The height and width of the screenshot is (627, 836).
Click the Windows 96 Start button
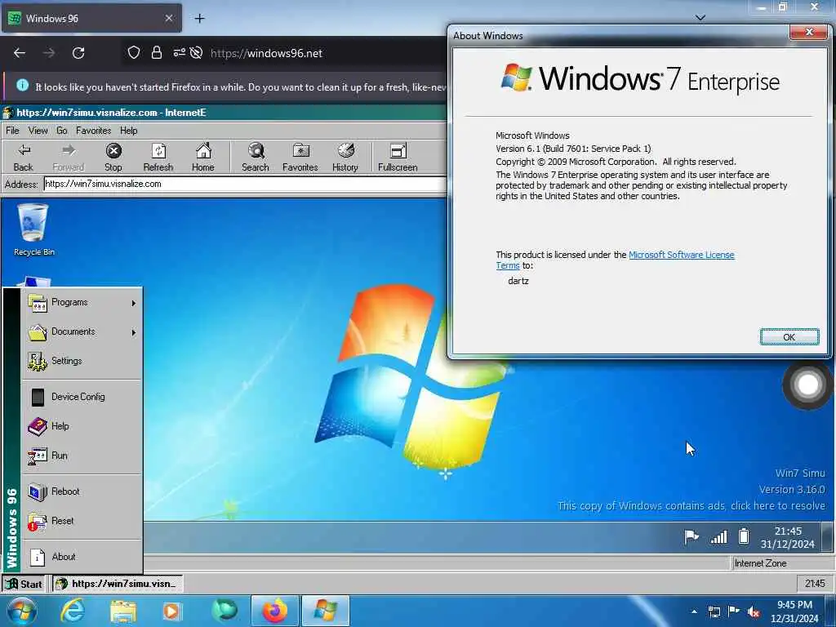pos(23,584)
